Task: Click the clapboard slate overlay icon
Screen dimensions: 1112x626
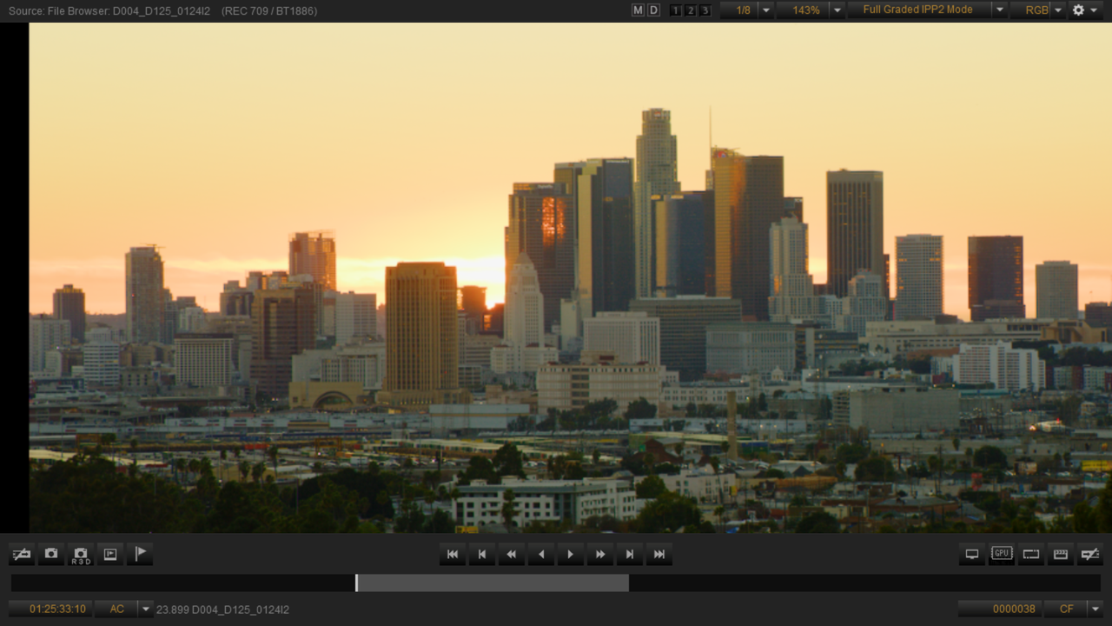Action: (x=1060, y=554)
